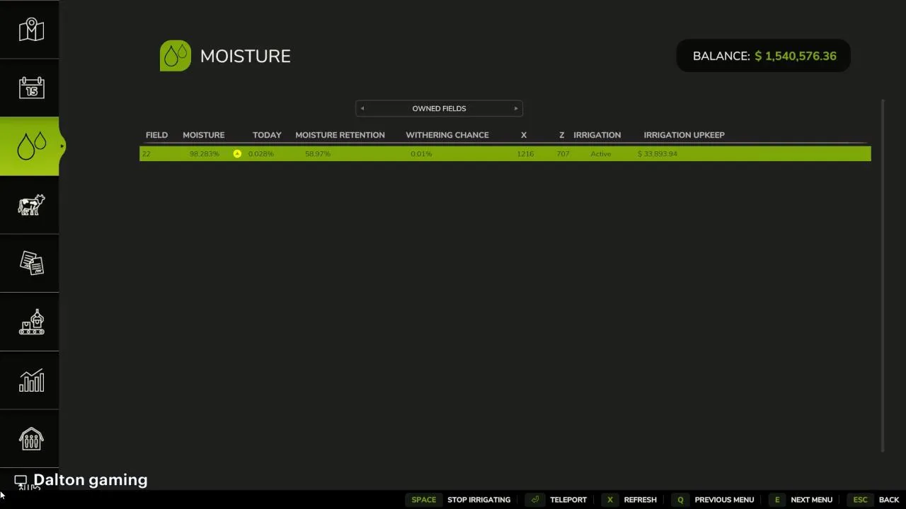
Task: Select field 22 number cell
Action: 146,153
